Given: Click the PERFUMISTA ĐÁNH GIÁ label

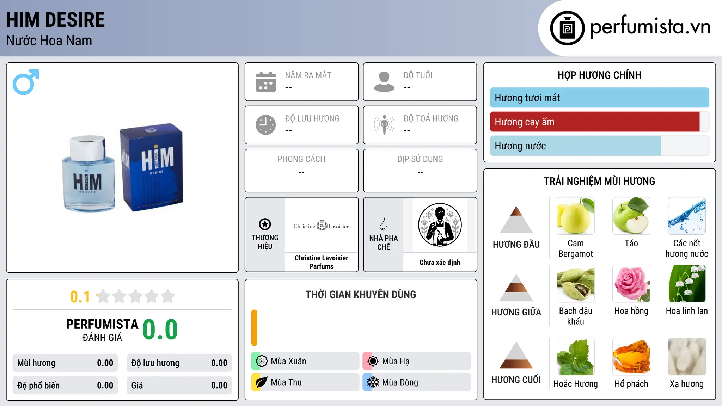Looking at the screenshot, I should (102, 330).
